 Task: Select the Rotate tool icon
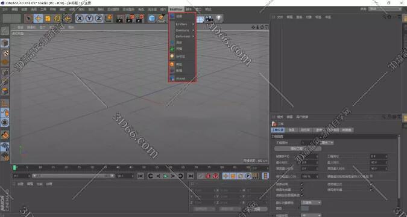(57, 19)
